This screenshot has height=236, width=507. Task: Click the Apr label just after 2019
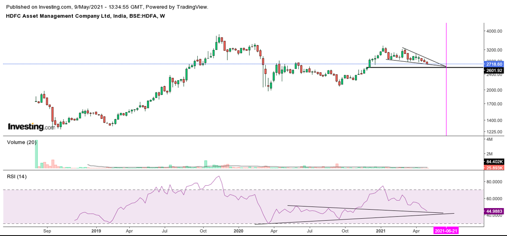pyautogui.click(x=129, y=231)
